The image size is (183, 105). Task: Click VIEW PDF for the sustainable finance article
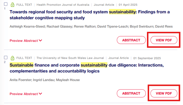point(164,93)
